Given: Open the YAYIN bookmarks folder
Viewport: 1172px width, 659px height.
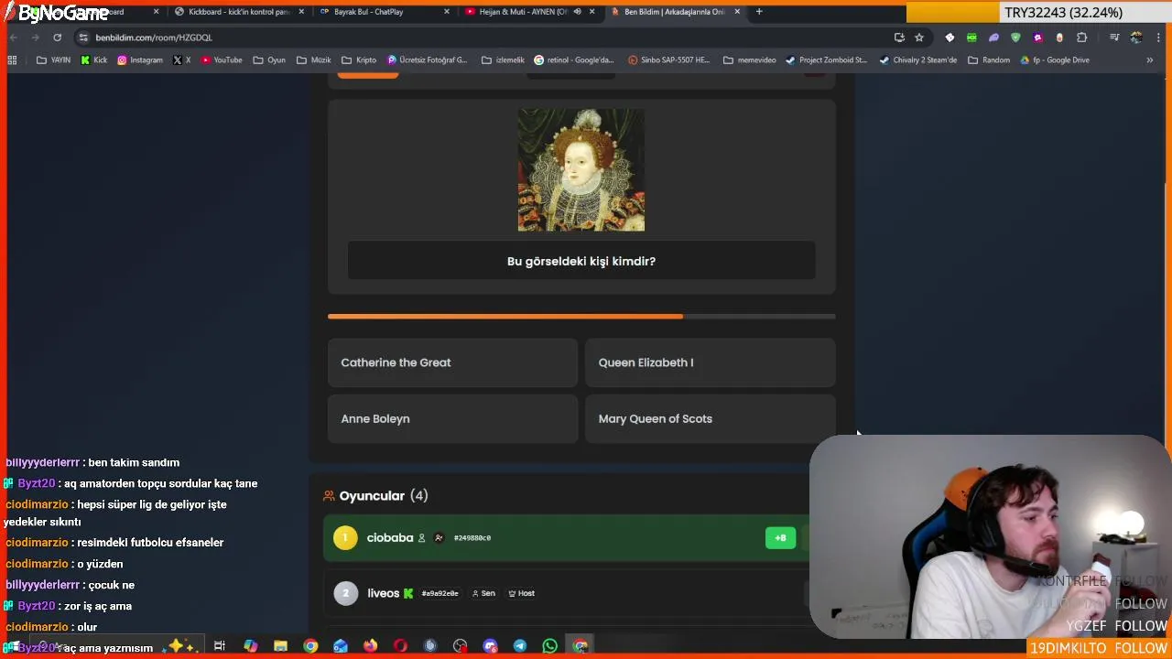Looking at the screenshot, I should point(53,60).
